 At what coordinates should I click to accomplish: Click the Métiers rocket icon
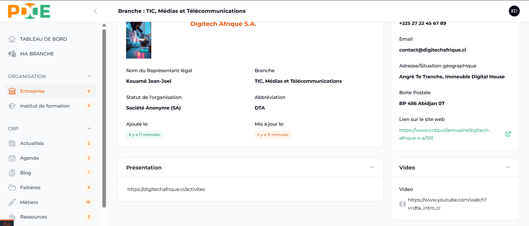(x=12, y=202)
